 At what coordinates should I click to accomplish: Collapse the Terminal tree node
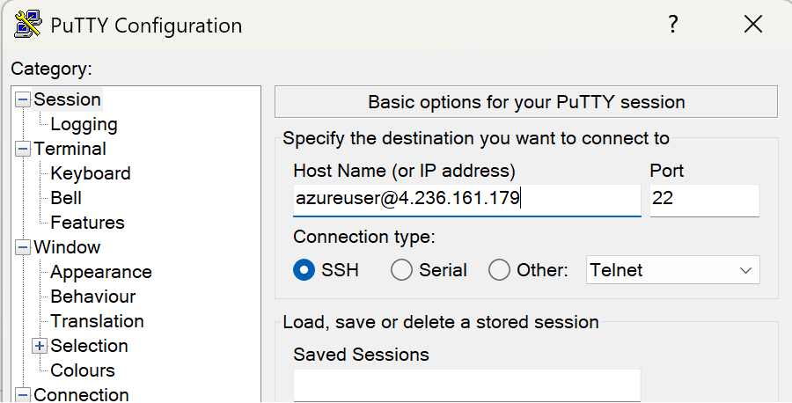tap(23, 150)
